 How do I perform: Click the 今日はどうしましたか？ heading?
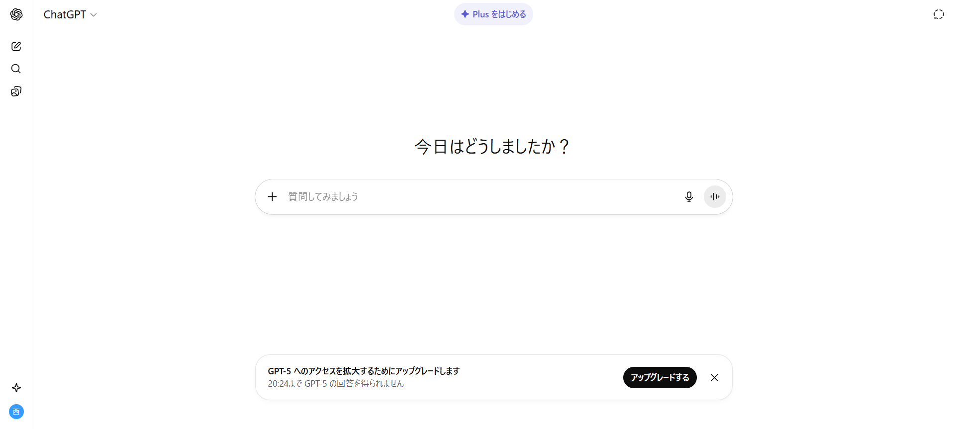[x=492, y=147]
